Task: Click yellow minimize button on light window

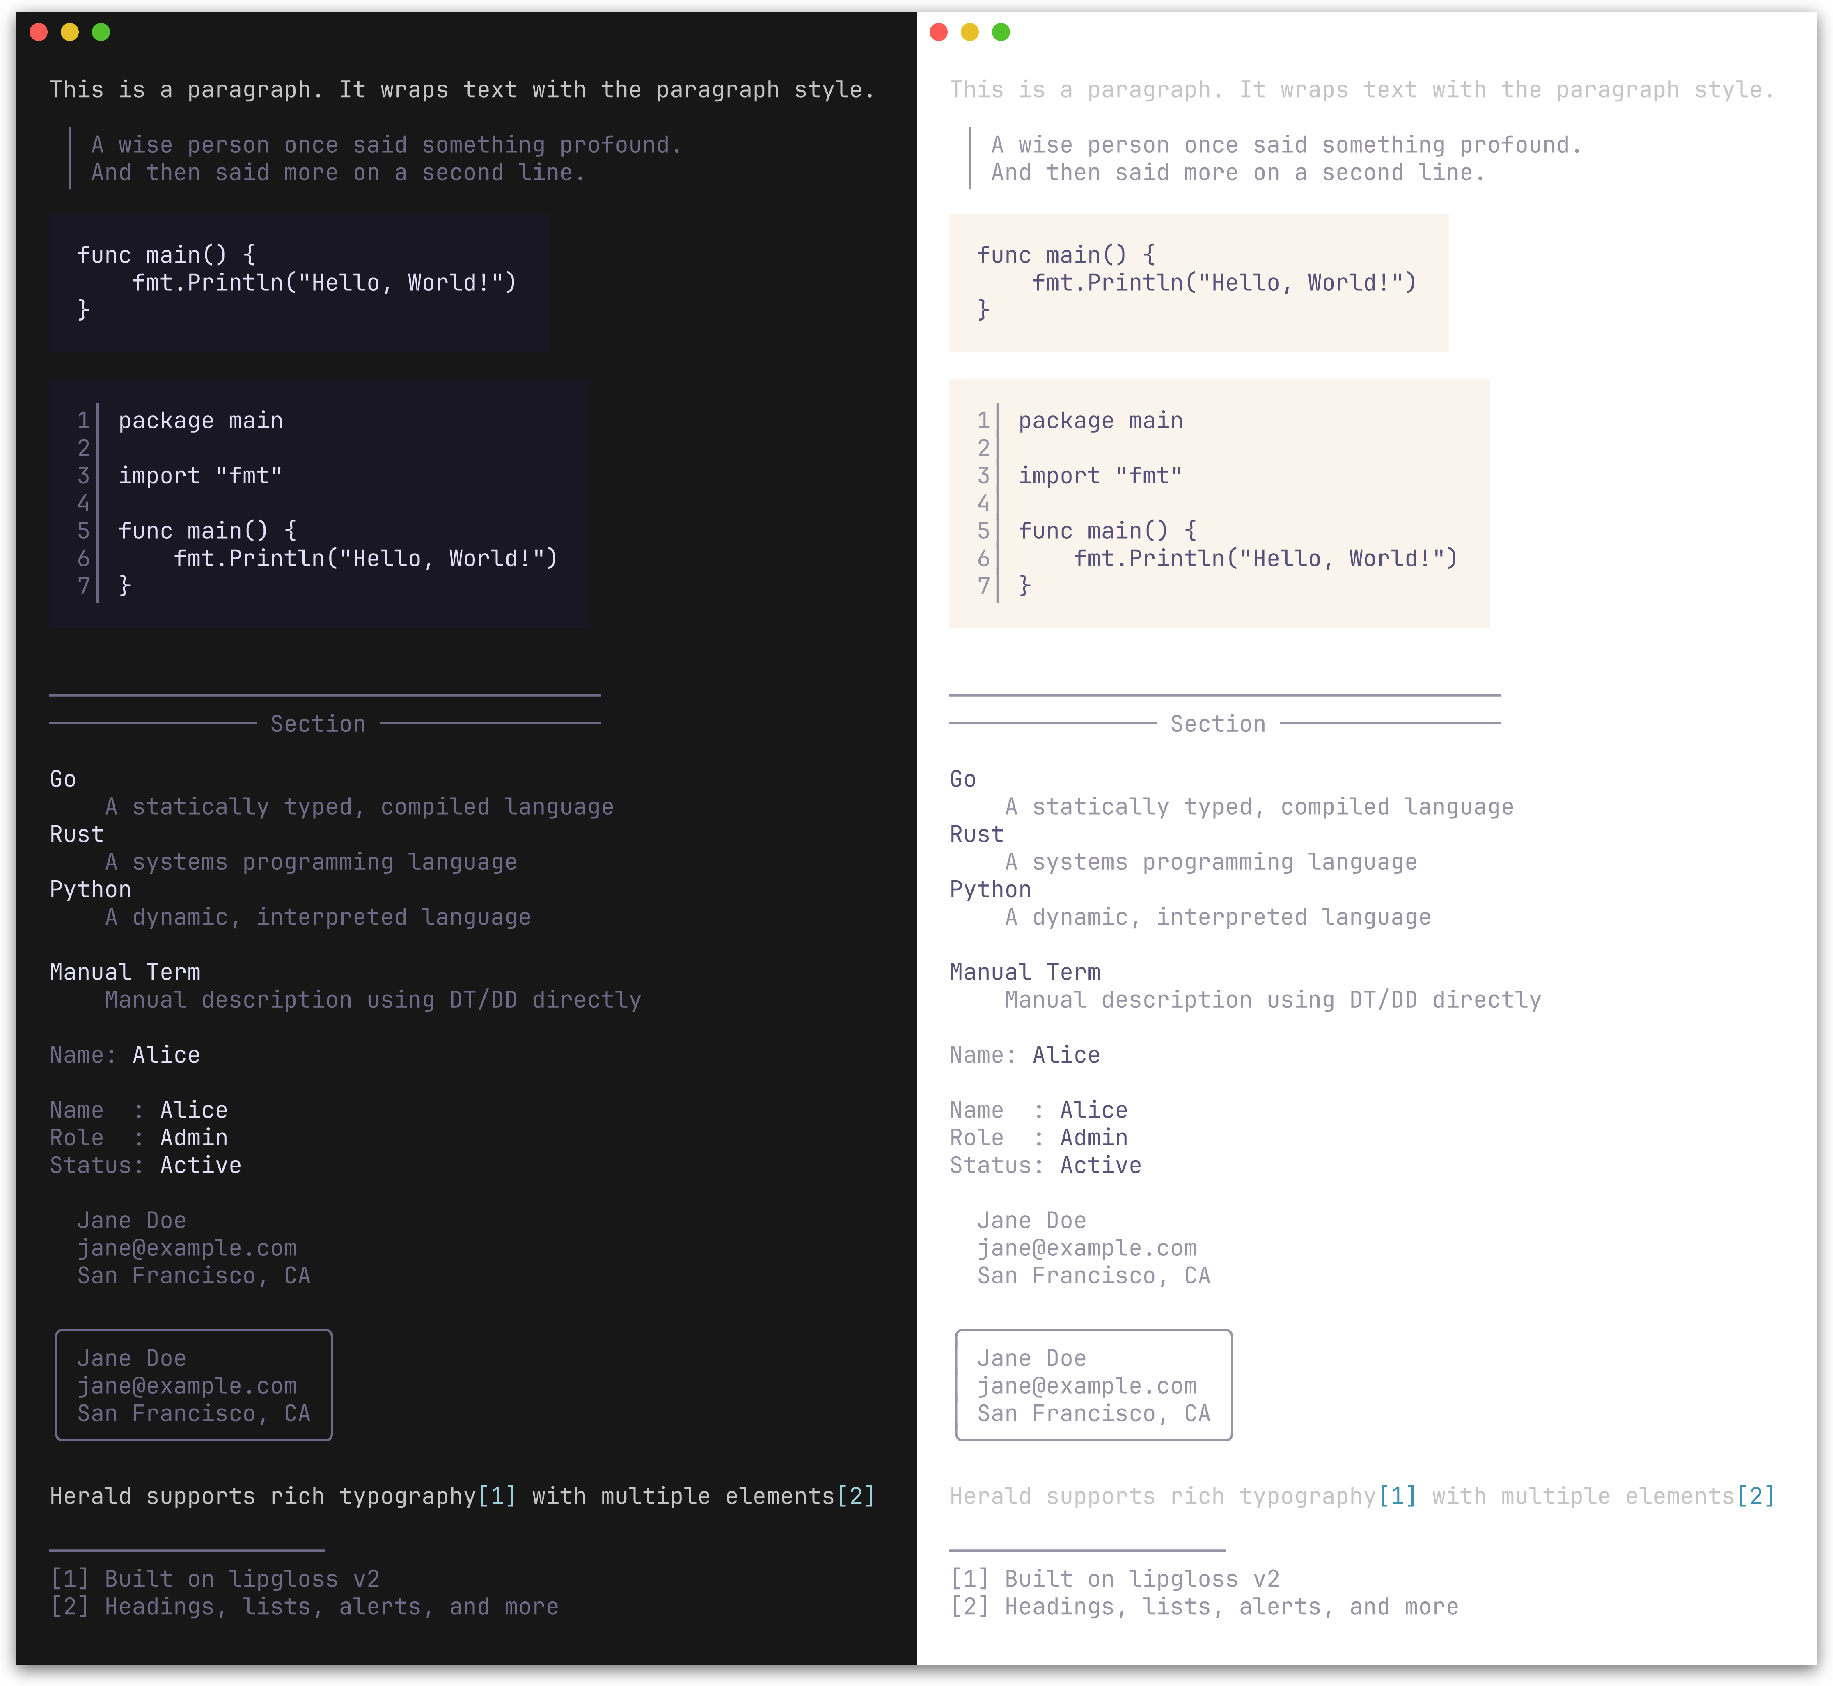Action: [970, 33]
